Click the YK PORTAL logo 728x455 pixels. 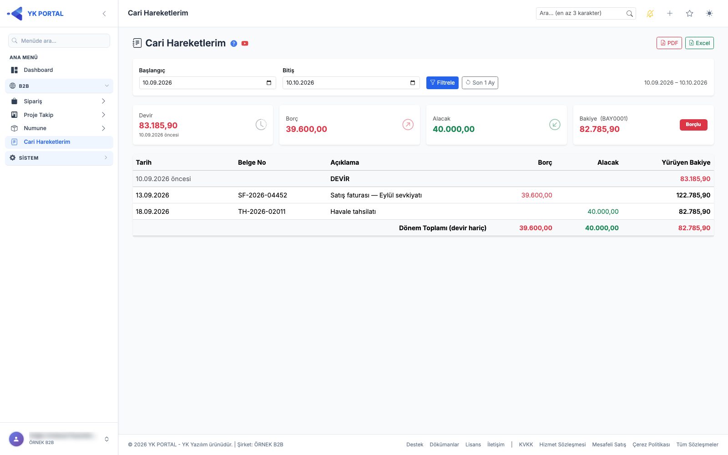pos(35,14)
